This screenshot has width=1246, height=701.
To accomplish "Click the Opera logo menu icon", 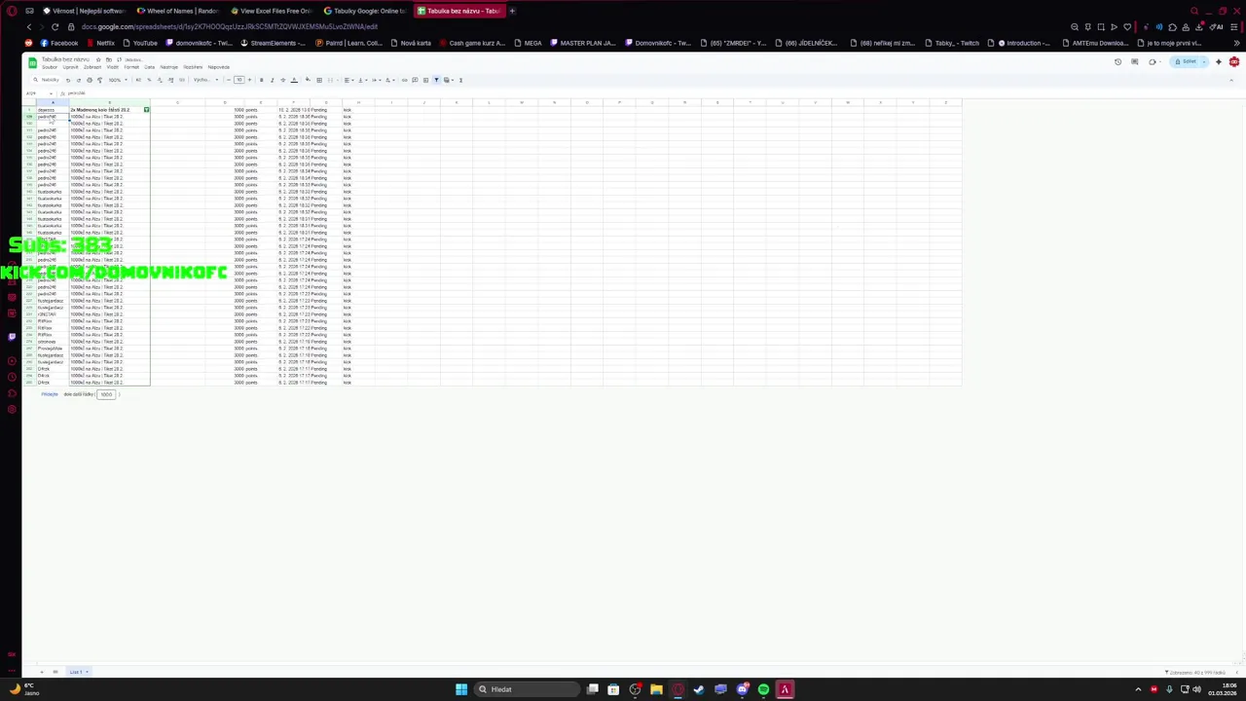I will 12,11.
